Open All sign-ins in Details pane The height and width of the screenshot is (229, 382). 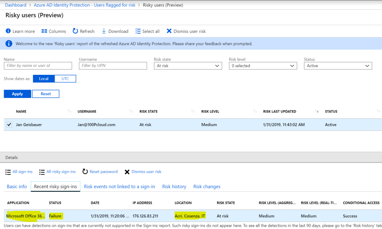(19, 172)
